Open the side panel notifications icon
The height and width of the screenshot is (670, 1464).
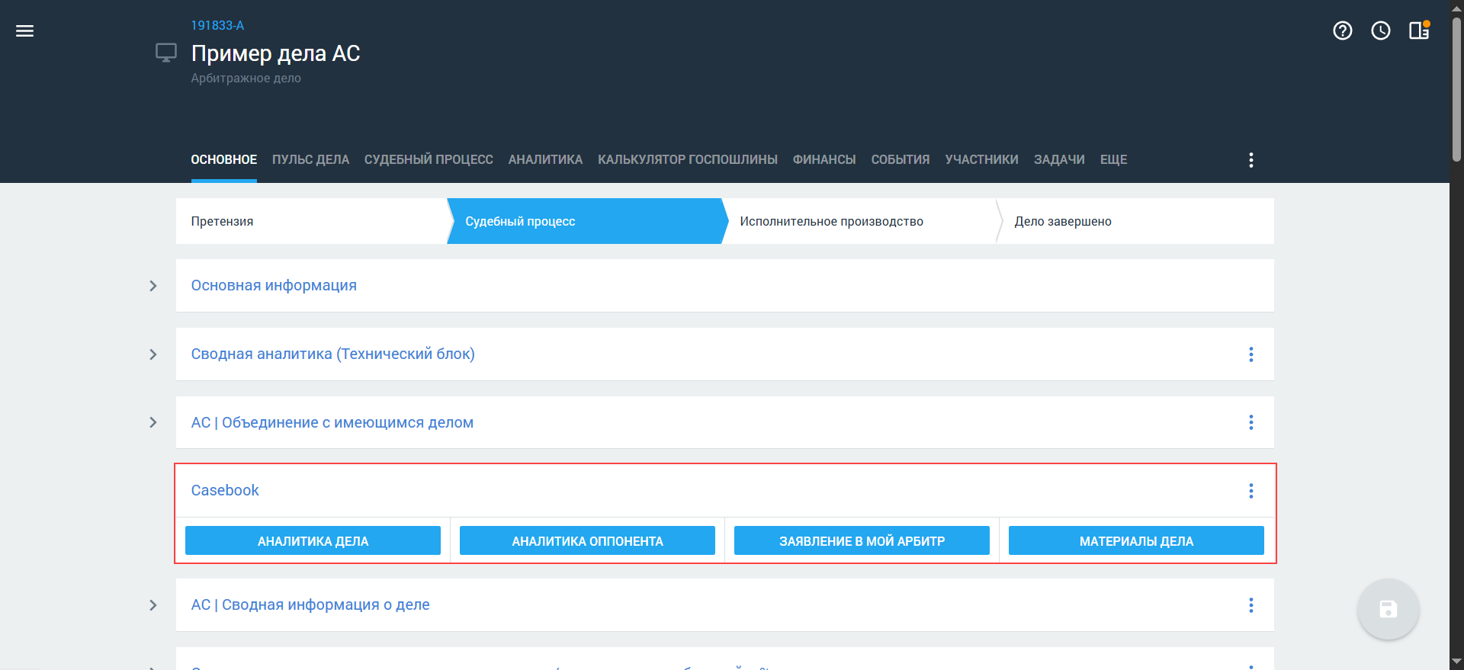[x=1418, y=30]
